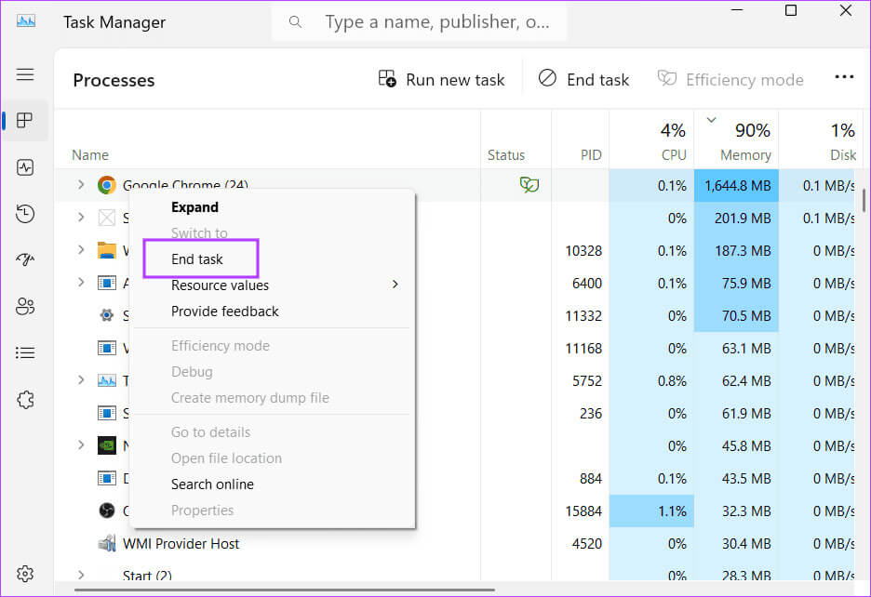
Task: Expand the Google Chrome (24) process group
Action: [81, 184]
